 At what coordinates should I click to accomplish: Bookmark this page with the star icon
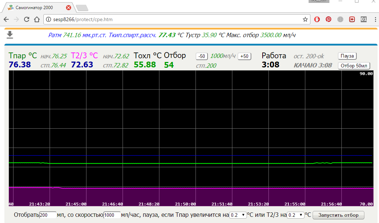click(305, 20)
